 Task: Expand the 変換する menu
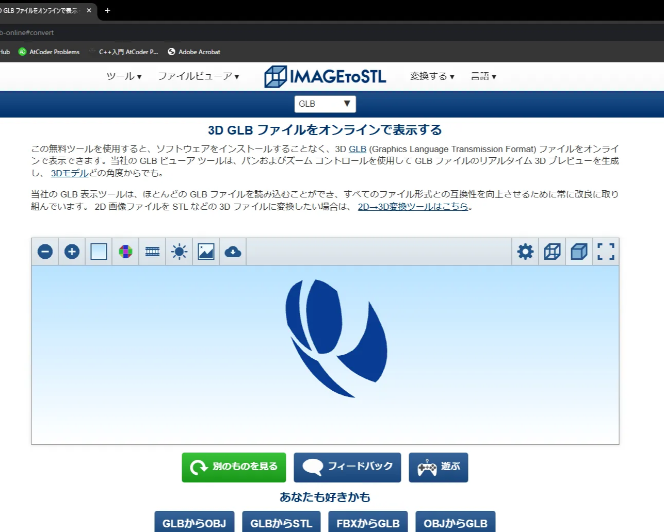click(x=431, y=76)
